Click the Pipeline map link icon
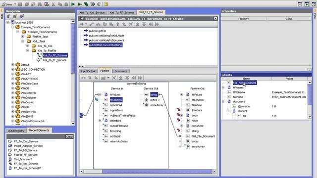This screenshot has height=178, width=317. pos(83,78)
